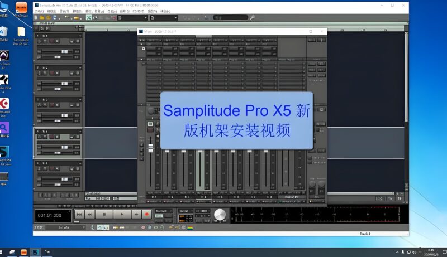Open the CD/DVD menu

[x=138, y=11]
